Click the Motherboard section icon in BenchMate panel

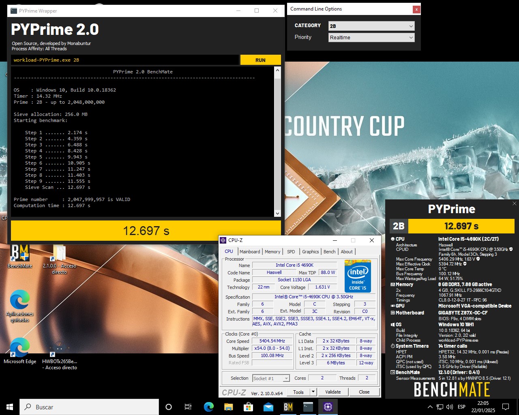(392, 313)
